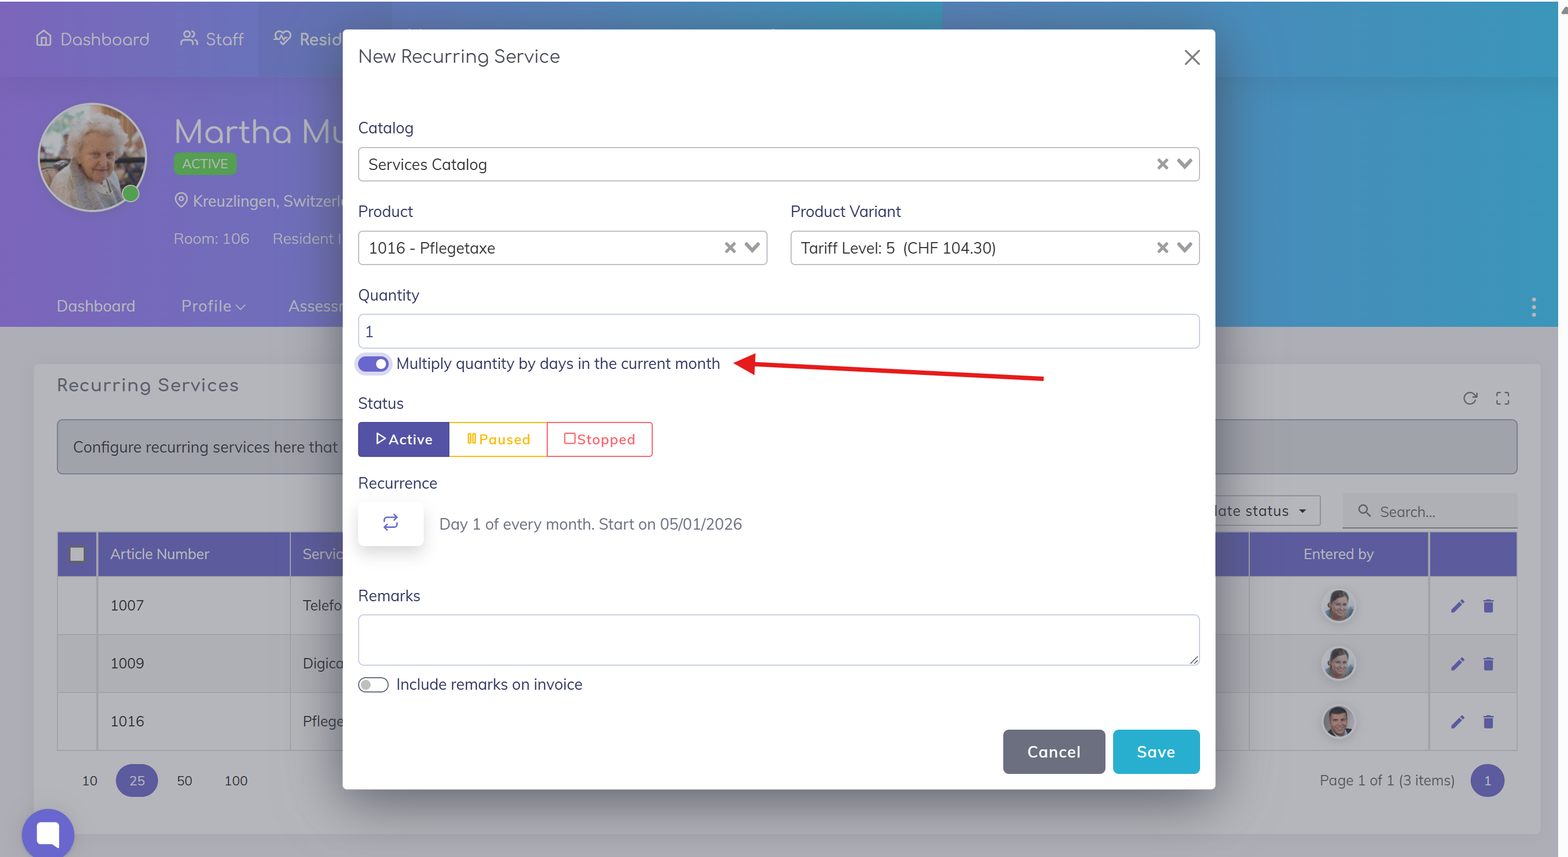Set status to Paused
This screenshot has height=857, width=1568.
[x=498, y=439]
